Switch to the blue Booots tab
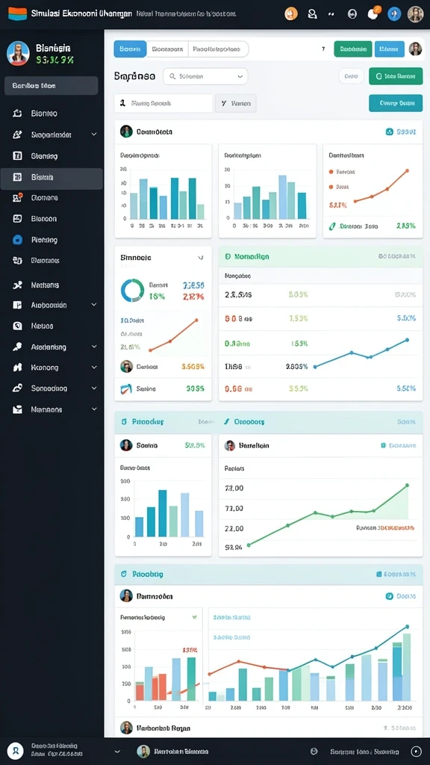Image resolution: width=430 pixels, height=765 pixels. pyautogui.click(x=130, y=49)
